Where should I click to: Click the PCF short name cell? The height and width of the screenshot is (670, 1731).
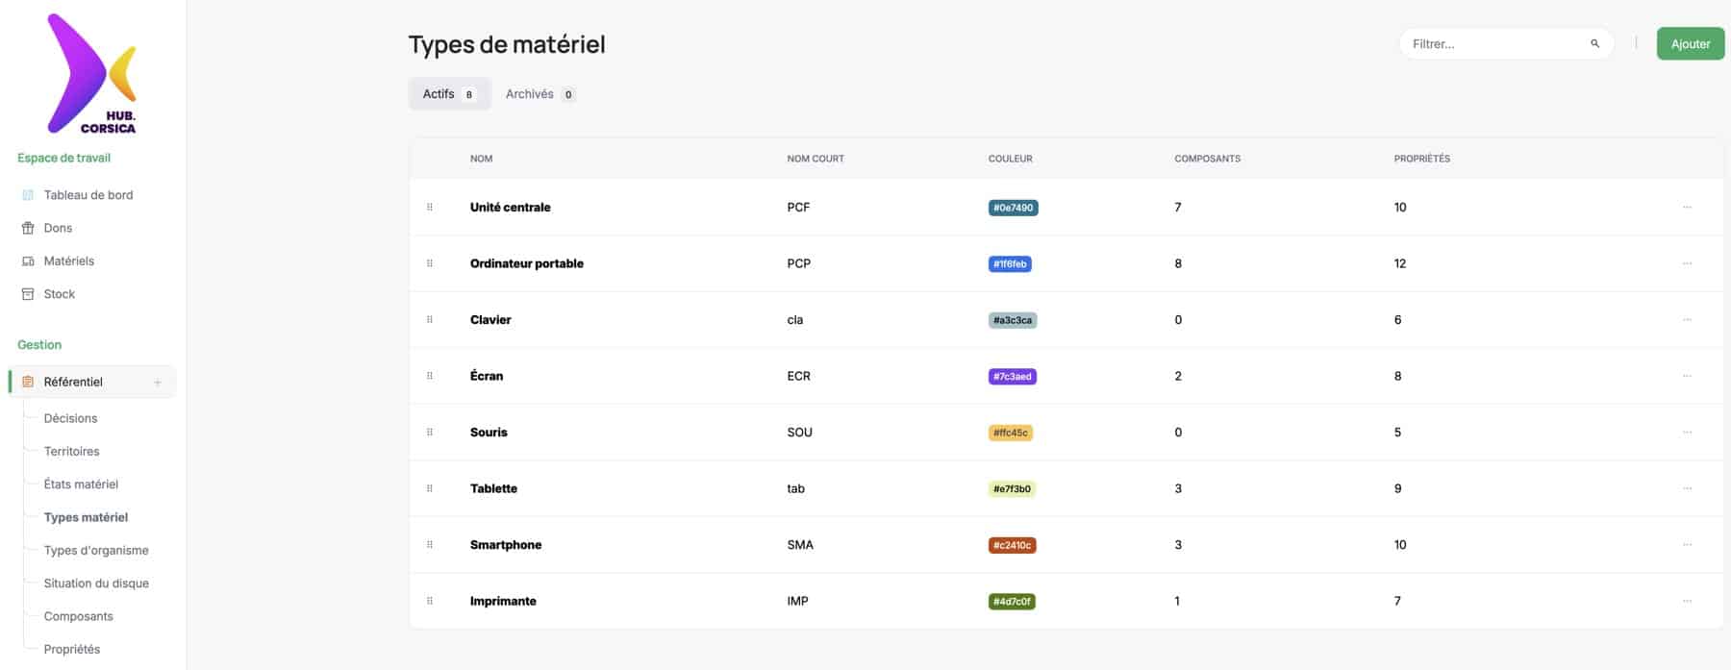coord(798,208)
